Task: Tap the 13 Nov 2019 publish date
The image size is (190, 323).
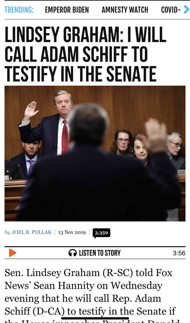Action: click(x=72, y=233)
